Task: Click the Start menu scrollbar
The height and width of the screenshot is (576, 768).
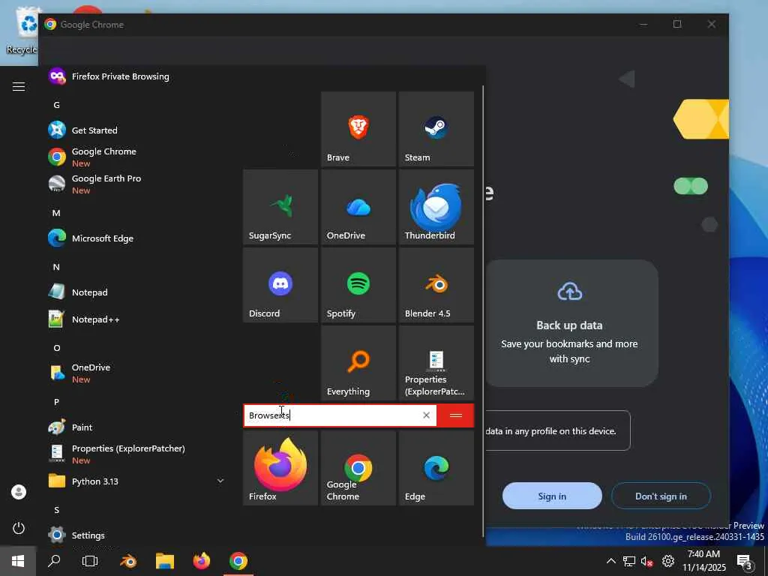Action: [x=483, y=311]
